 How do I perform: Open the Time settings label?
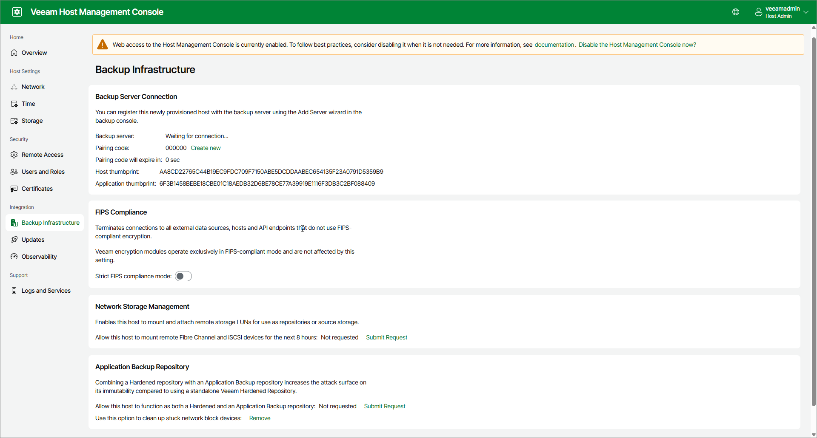pos(29,104)
